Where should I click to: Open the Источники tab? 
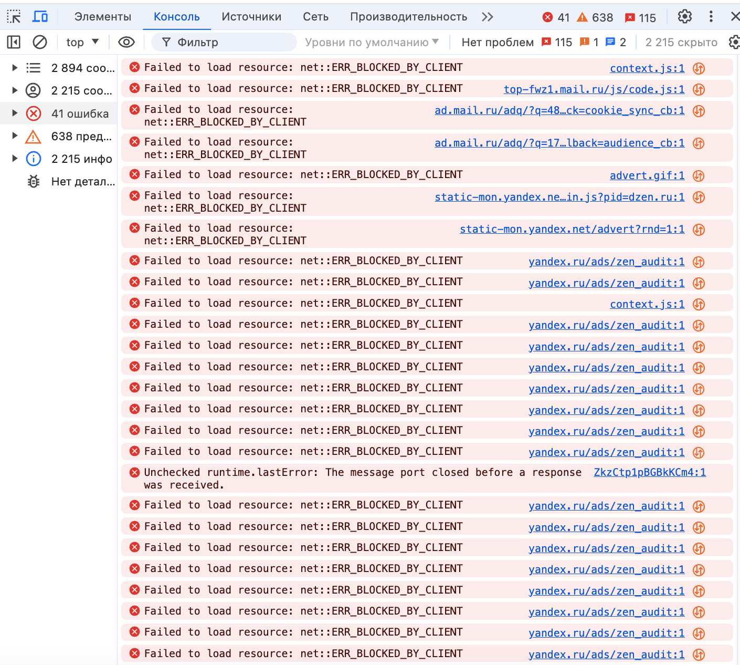pos(251,16)
